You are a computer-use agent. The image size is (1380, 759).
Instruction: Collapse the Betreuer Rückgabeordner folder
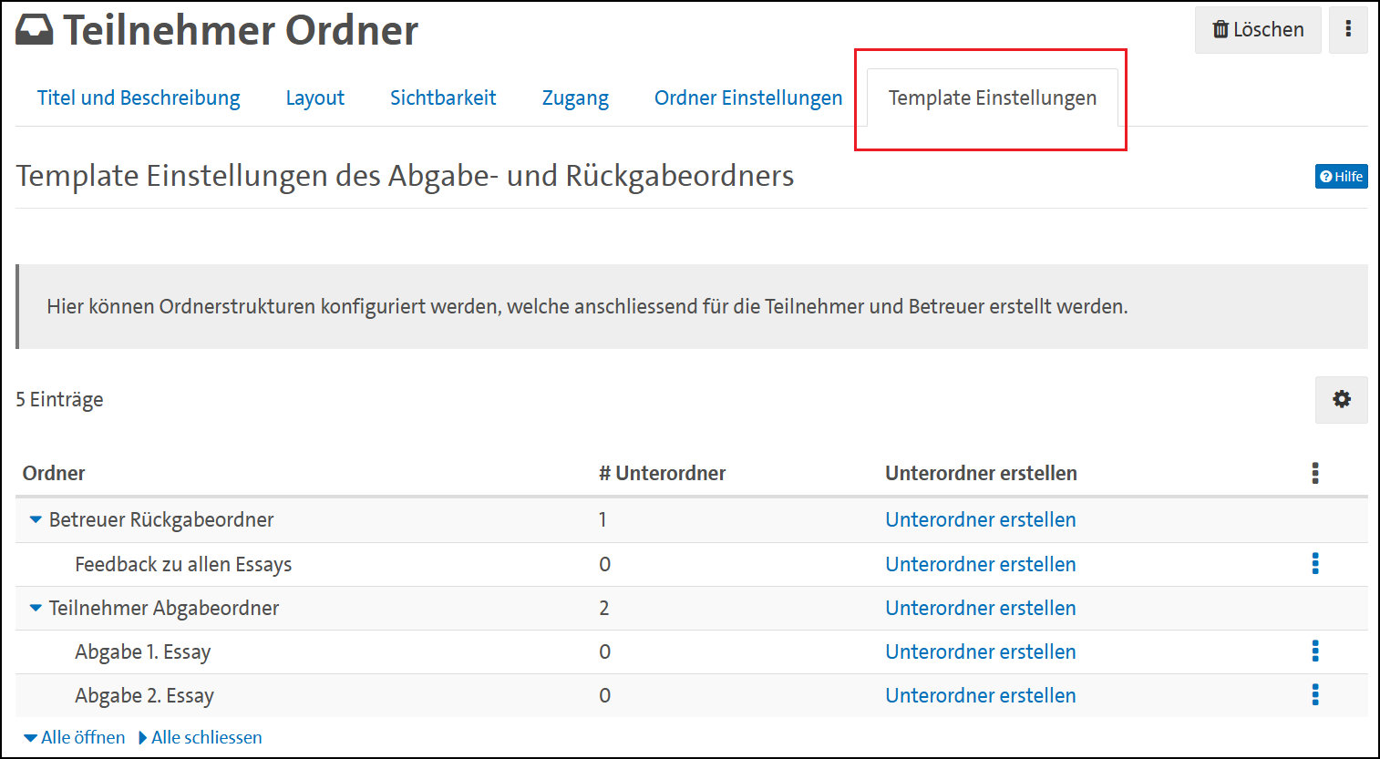click(x=36, y=519)
